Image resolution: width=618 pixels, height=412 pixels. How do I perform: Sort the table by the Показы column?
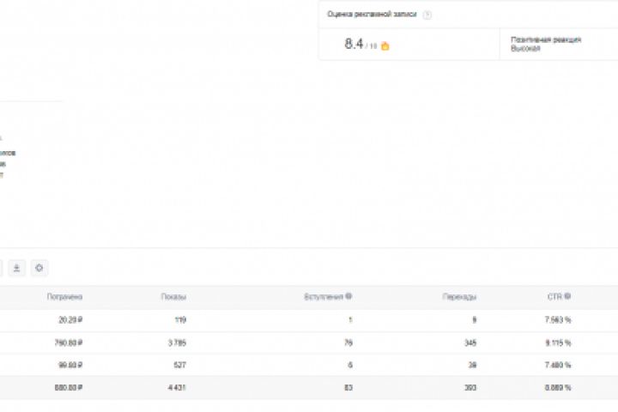(173, 297)
